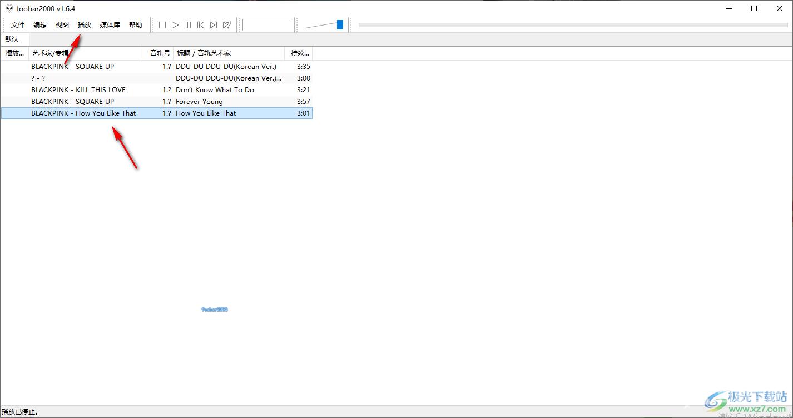Sort by the 播放... column header
The width and height of the screenshot is (793, 418).
point(15,53)
